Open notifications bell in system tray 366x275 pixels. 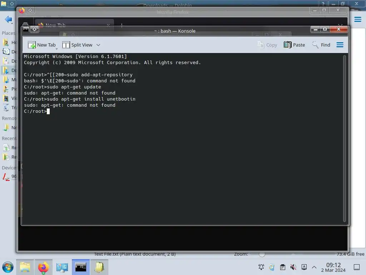pos(261,267)
